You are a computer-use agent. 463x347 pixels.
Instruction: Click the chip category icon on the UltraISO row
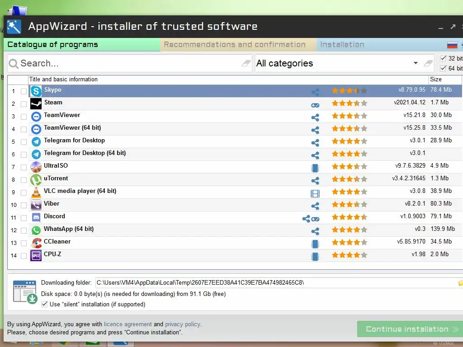point(315,168)
